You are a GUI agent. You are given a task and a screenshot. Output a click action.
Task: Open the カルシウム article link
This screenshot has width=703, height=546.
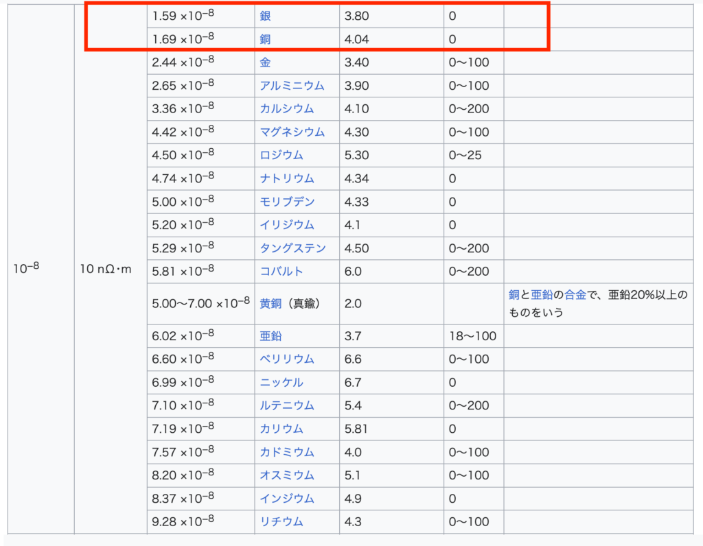(x=287, y=109)
